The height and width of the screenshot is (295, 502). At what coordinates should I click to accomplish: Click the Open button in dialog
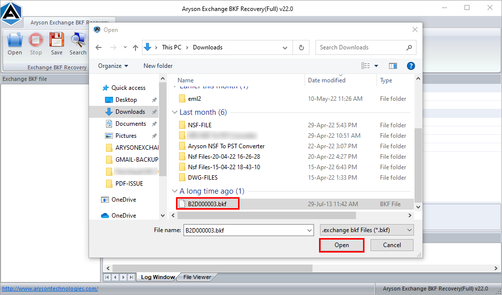click(x=341, y=245)
